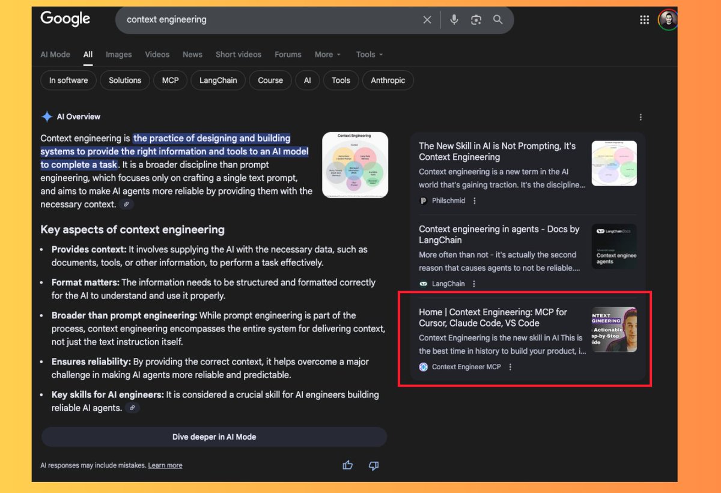721x493 pixels.
Task: Open the Google apps grid
Action: click(x=644, y=19)
